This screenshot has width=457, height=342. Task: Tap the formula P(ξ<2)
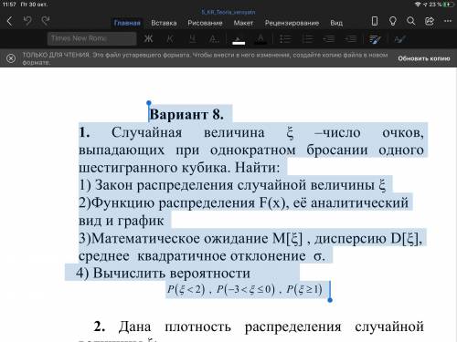pos(186,289)
